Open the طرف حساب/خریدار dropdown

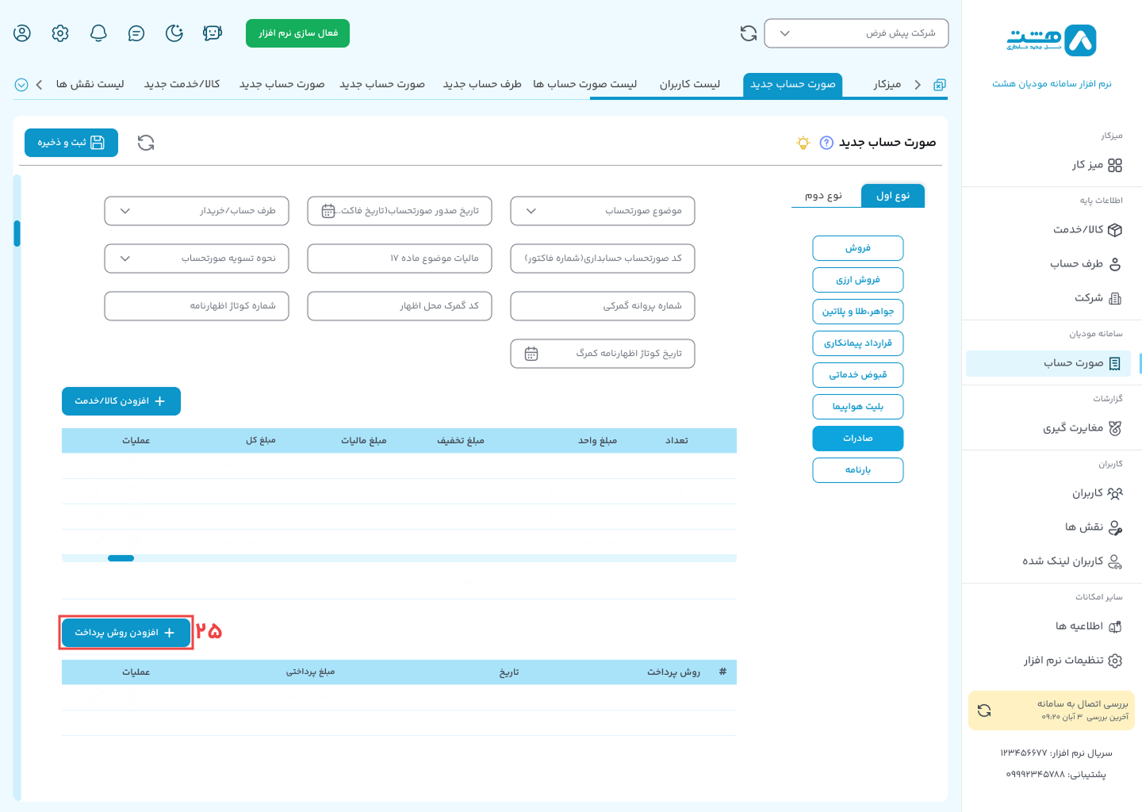coord(196,211)
